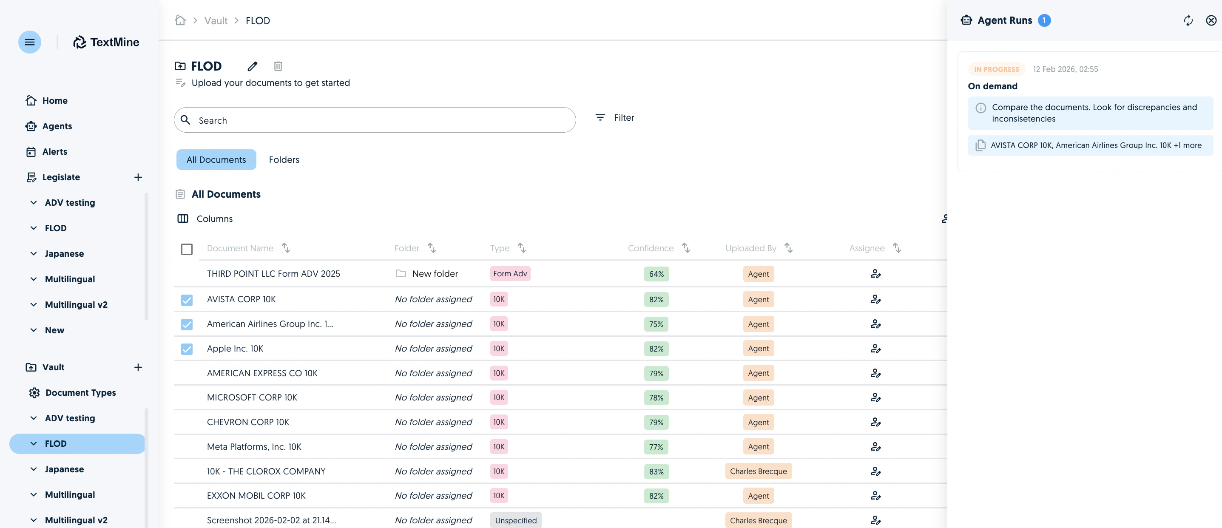Open Home in the sidebar
The width and height of the screenshot is (1222, 528).
pos(46,101)
